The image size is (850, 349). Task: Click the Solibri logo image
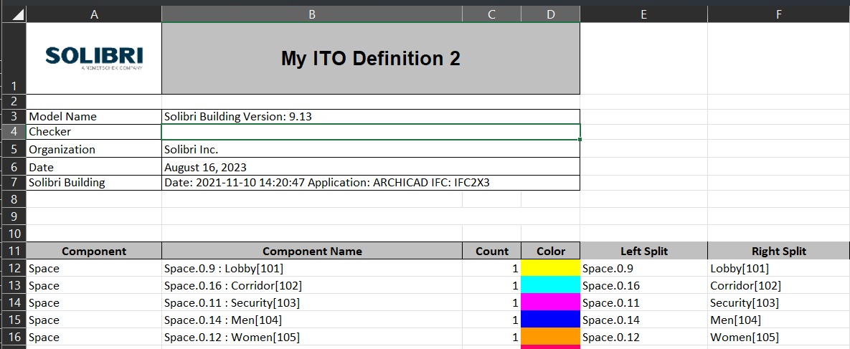94,58
